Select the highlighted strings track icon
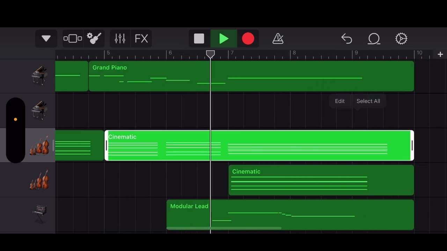 39,145
